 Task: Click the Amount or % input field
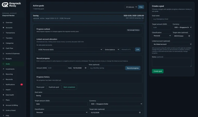(x=127, y=49)
